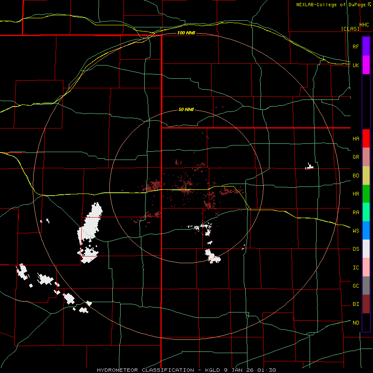Image resolution: width=373 pixels, height=373 pixels.
Task: Click the red HA legend color swatch
Action: pos(366,138)
